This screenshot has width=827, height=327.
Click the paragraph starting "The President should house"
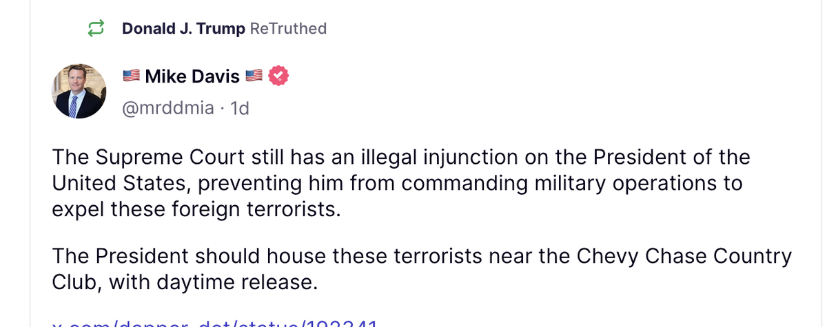[420, 269]
